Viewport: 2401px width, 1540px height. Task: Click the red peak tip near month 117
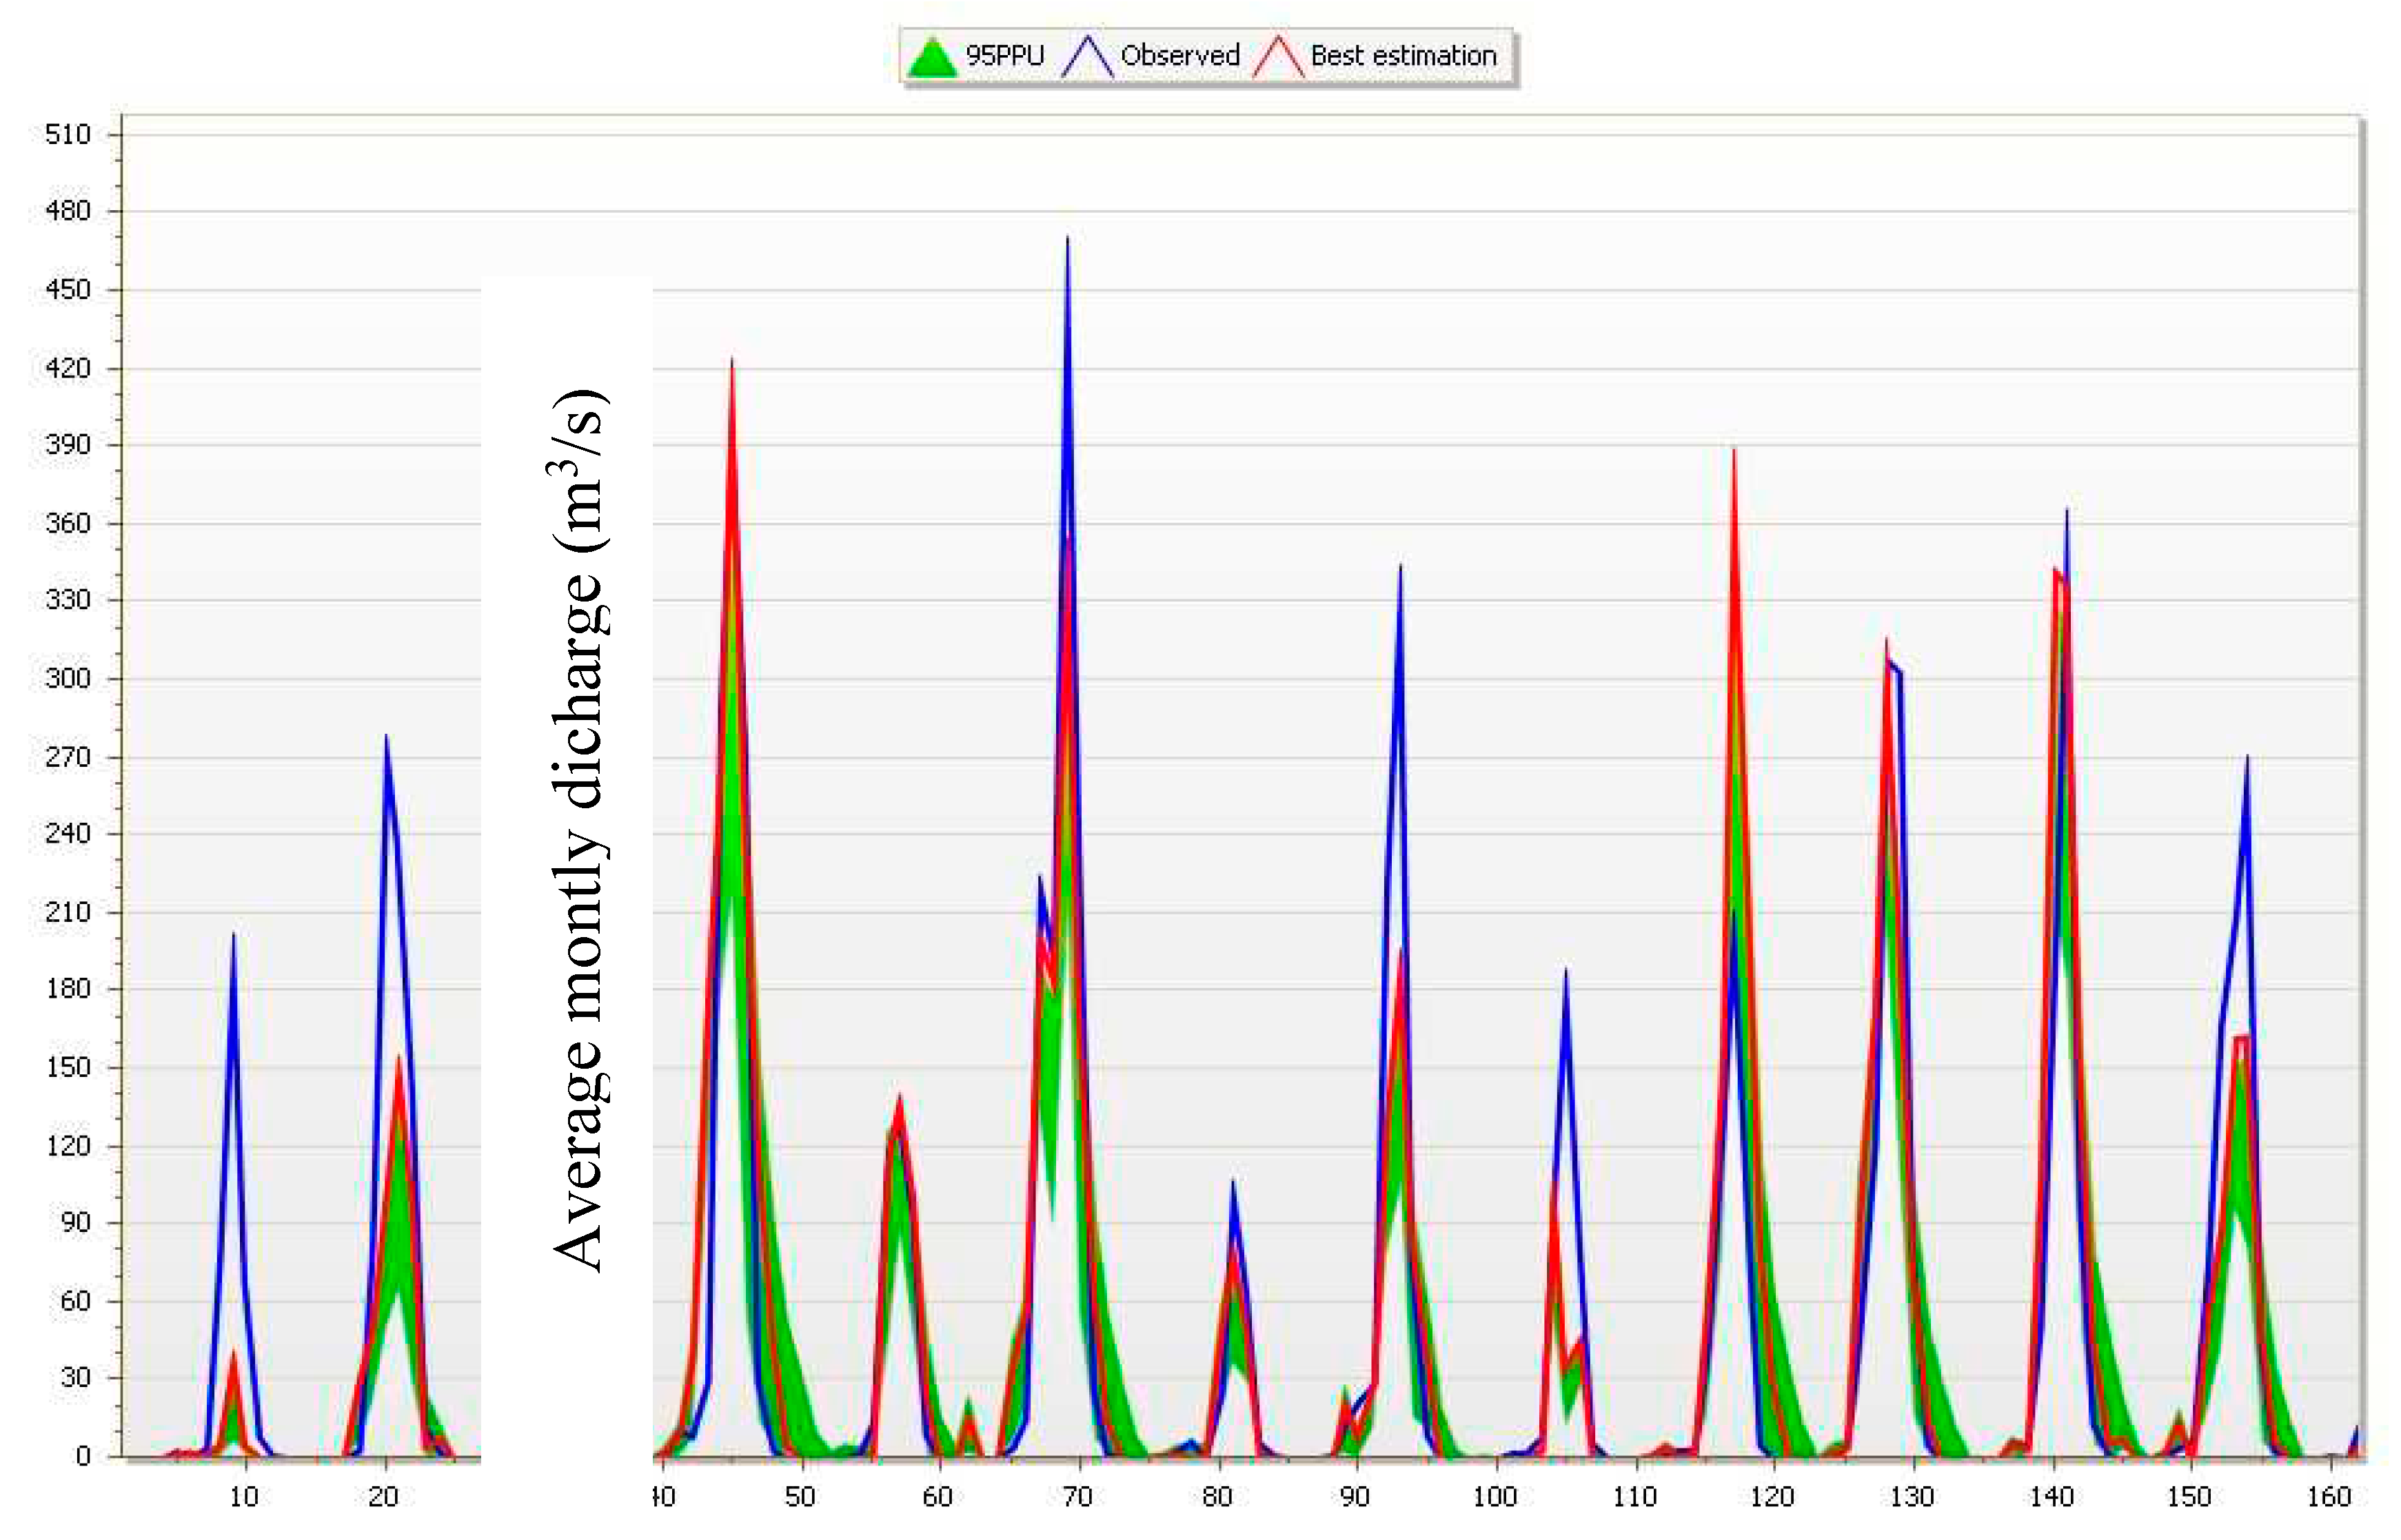pos(1734,453)
